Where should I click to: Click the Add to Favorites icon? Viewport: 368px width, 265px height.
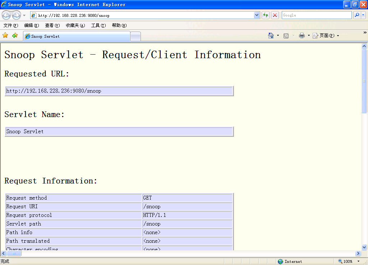point(15,36)
